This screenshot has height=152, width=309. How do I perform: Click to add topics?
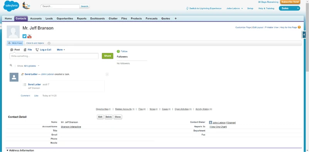[35, 43]
